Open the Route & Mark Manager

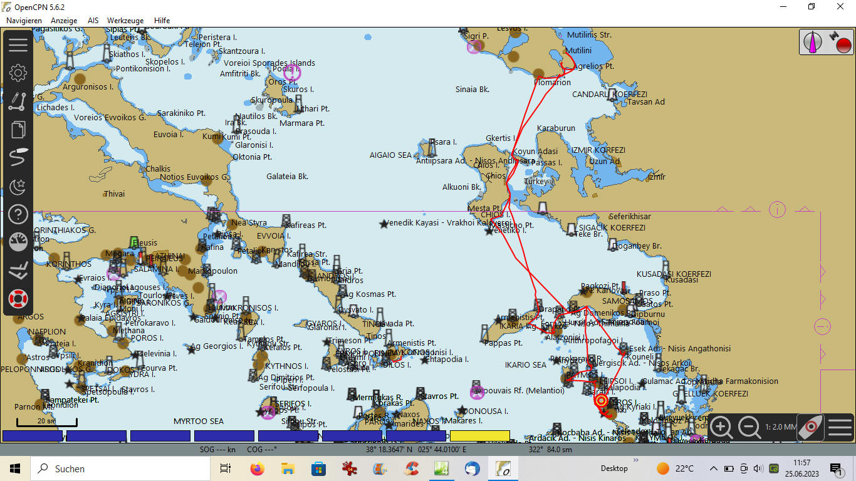tap(18, 130)
